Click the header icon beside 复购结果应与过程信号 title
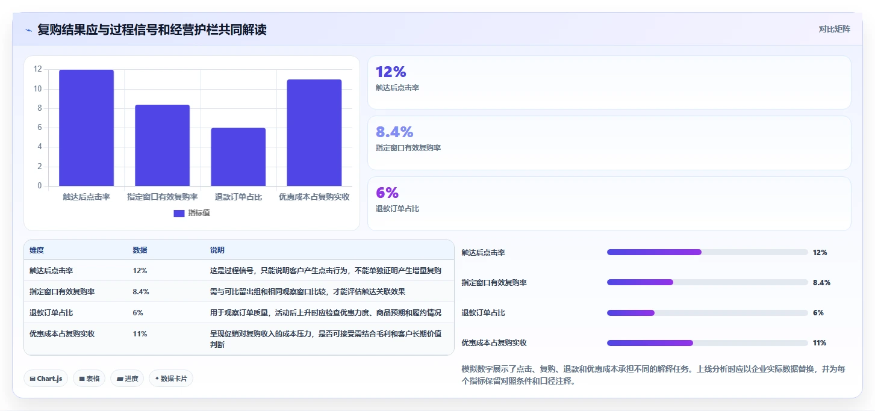 (28, 30)
